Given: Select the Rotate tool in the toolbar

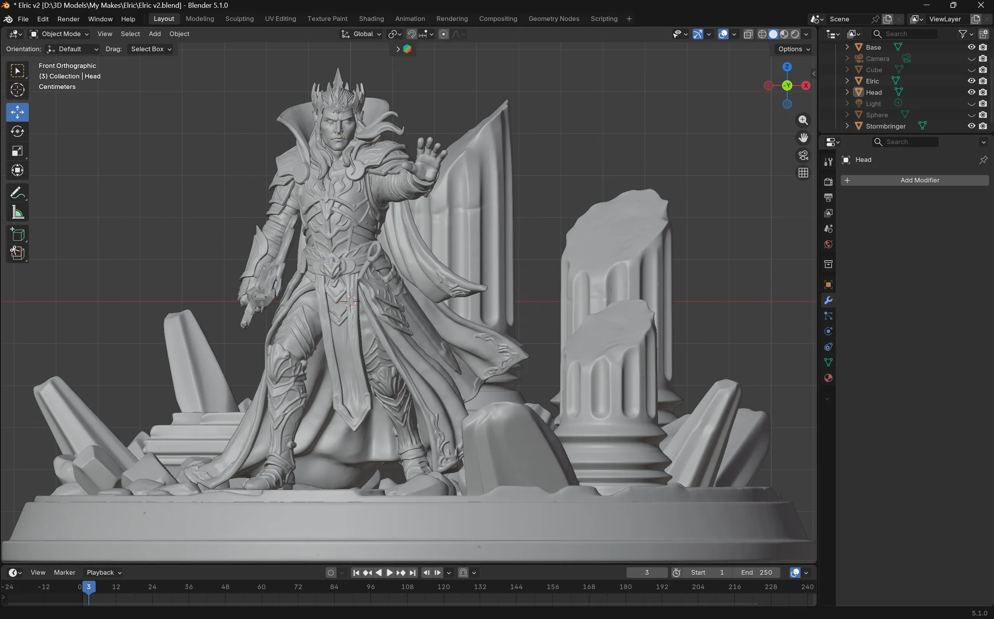Looking at the screenshot, I should (x=17, y=131).
